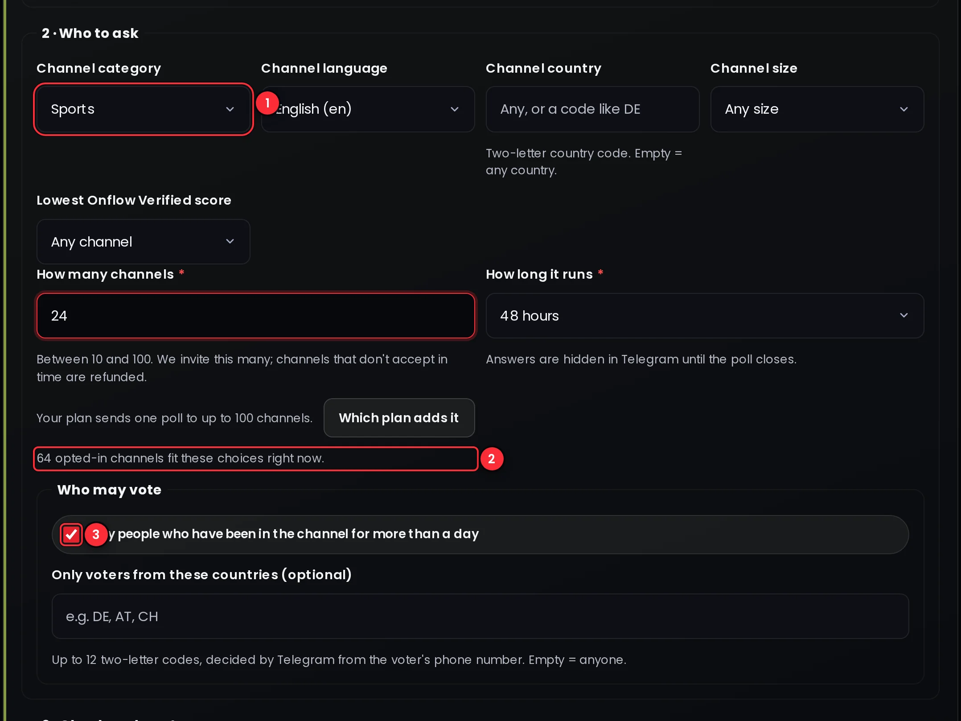Expand the Channel size dropdown showing Any size
The image size is (961, 721).
(x=817, y=109)
